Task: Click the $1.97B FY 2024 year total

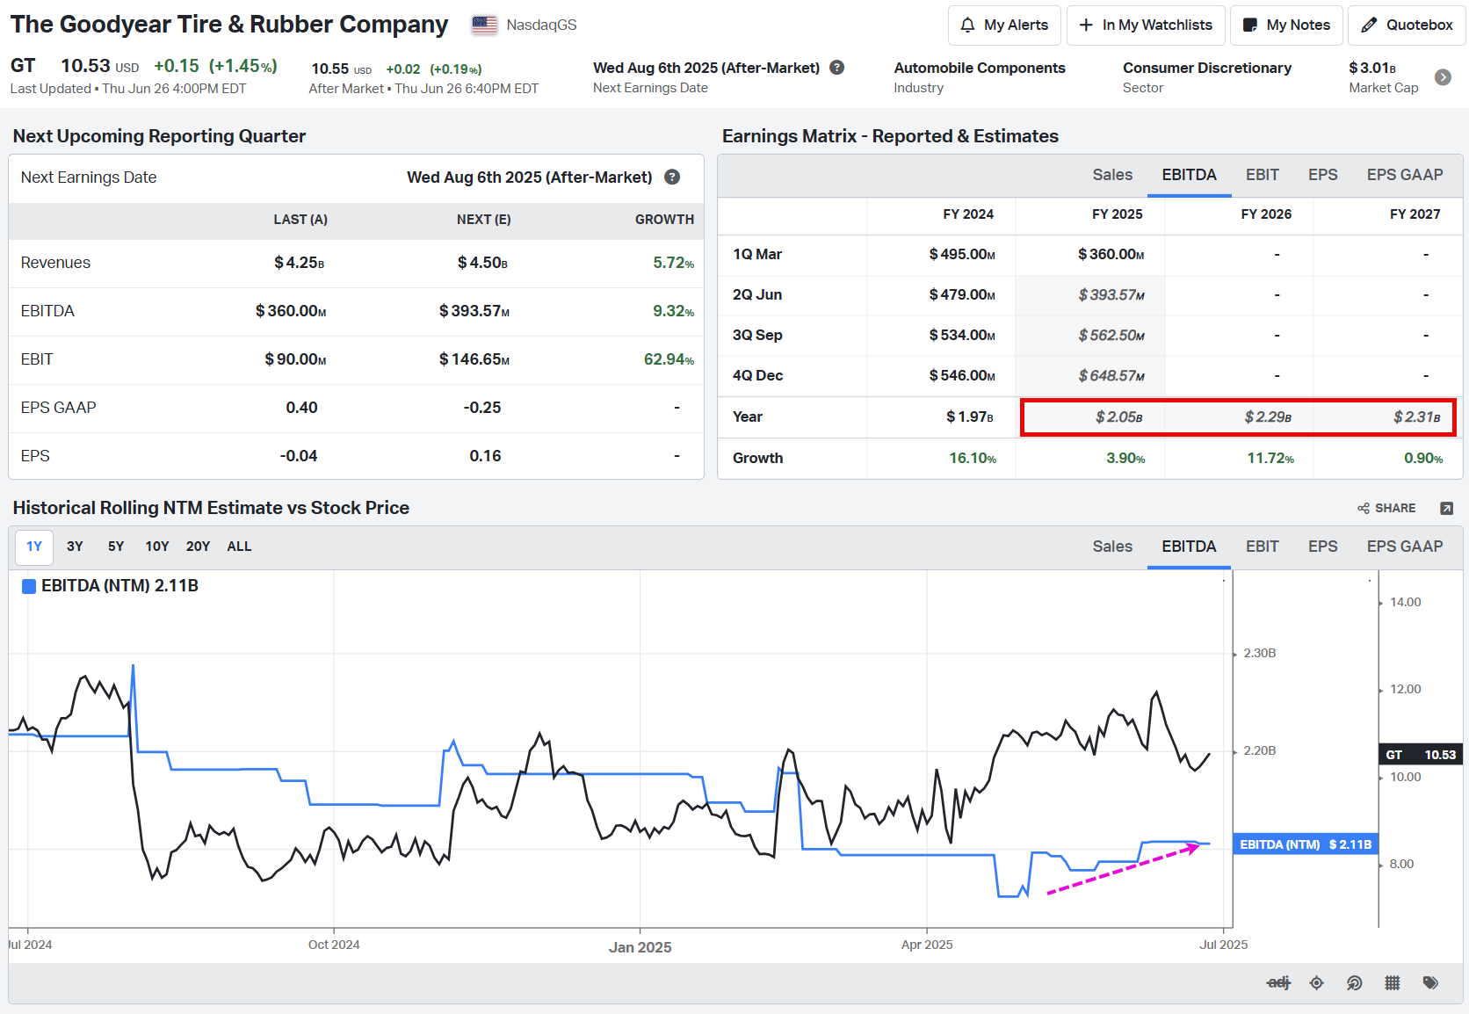Action: tap(970, 416)
